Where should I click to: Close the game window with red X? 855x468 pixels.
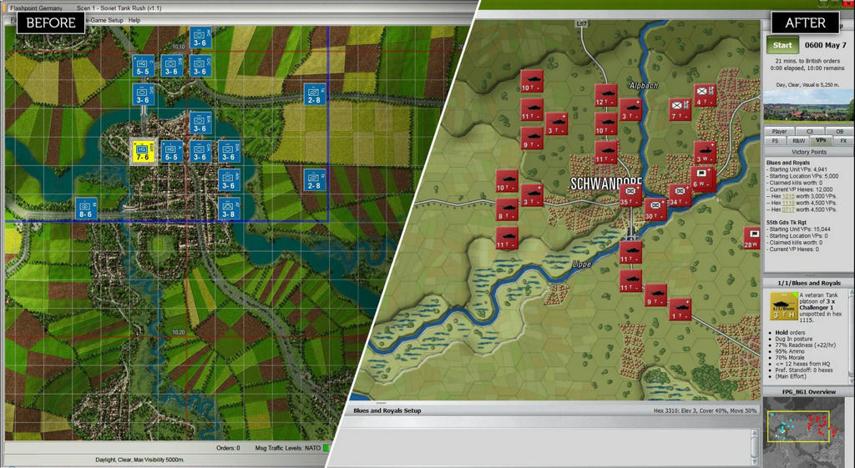click(848, 3)
